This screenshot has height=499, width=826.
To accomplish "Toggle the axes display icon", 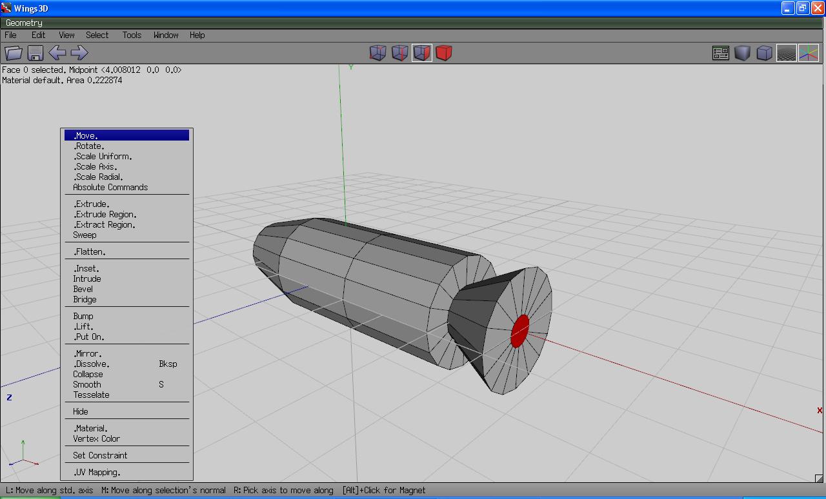I will [x=808, y=53].
